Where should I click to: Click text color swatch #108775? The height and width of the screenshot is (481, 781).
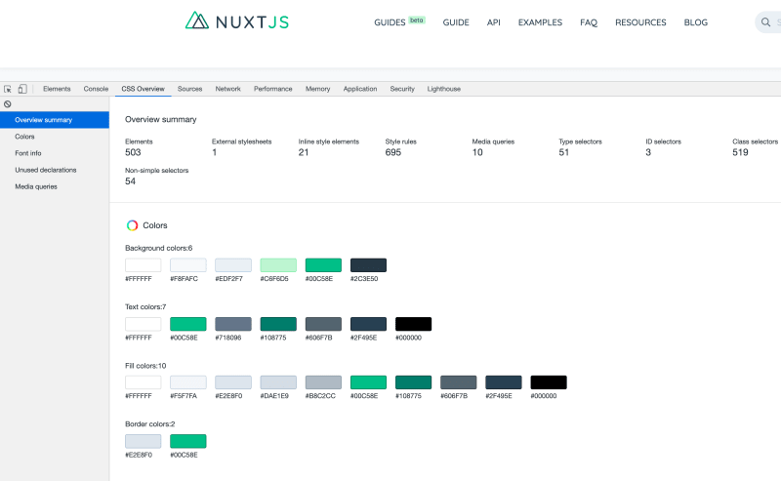pos(278,324)
